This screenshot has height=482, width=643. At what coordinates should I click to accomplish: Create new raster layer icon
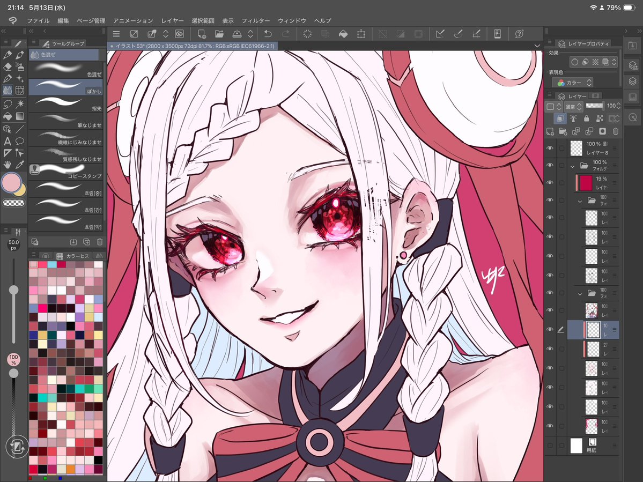(x=550, y=131)
